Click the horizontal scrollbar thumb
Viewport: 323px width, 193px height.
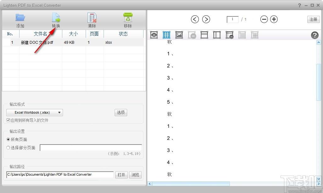tap(191, 184)
